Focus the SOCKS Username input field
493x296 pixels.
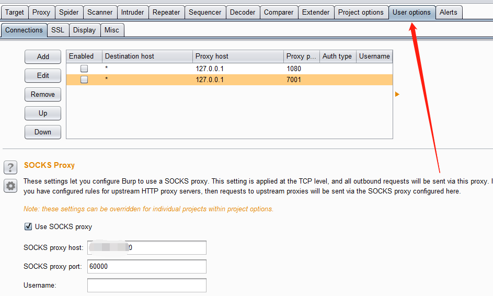(x=147, y=286)
